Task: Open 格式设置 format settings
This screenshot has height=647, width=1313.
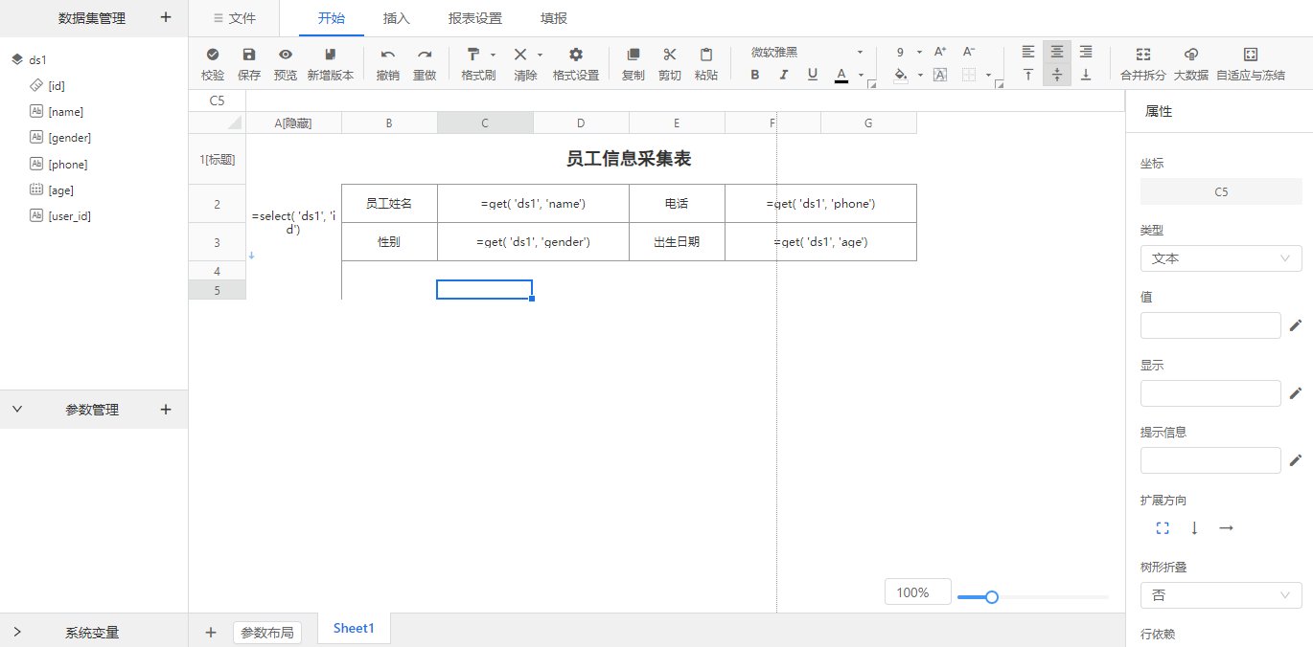Action: (576, 55)
